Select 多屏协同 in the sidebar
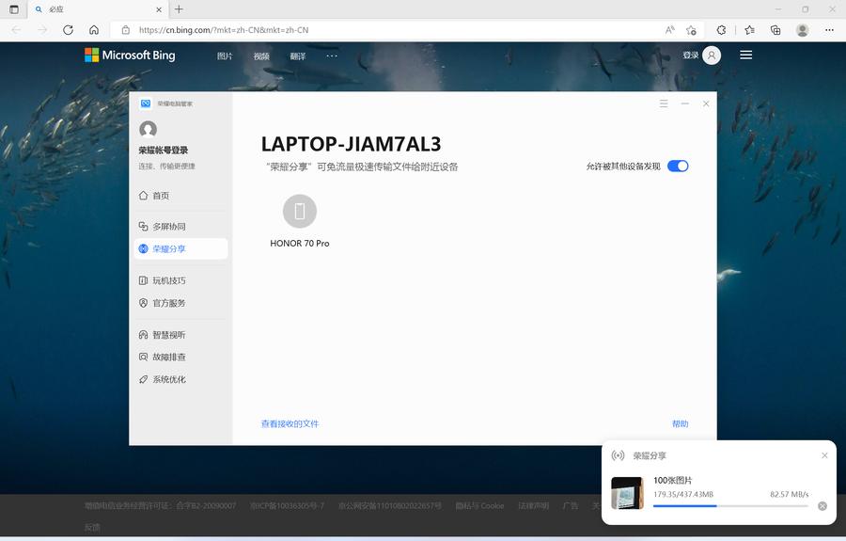This screenshot has width=846, height=541. [162, 226]
